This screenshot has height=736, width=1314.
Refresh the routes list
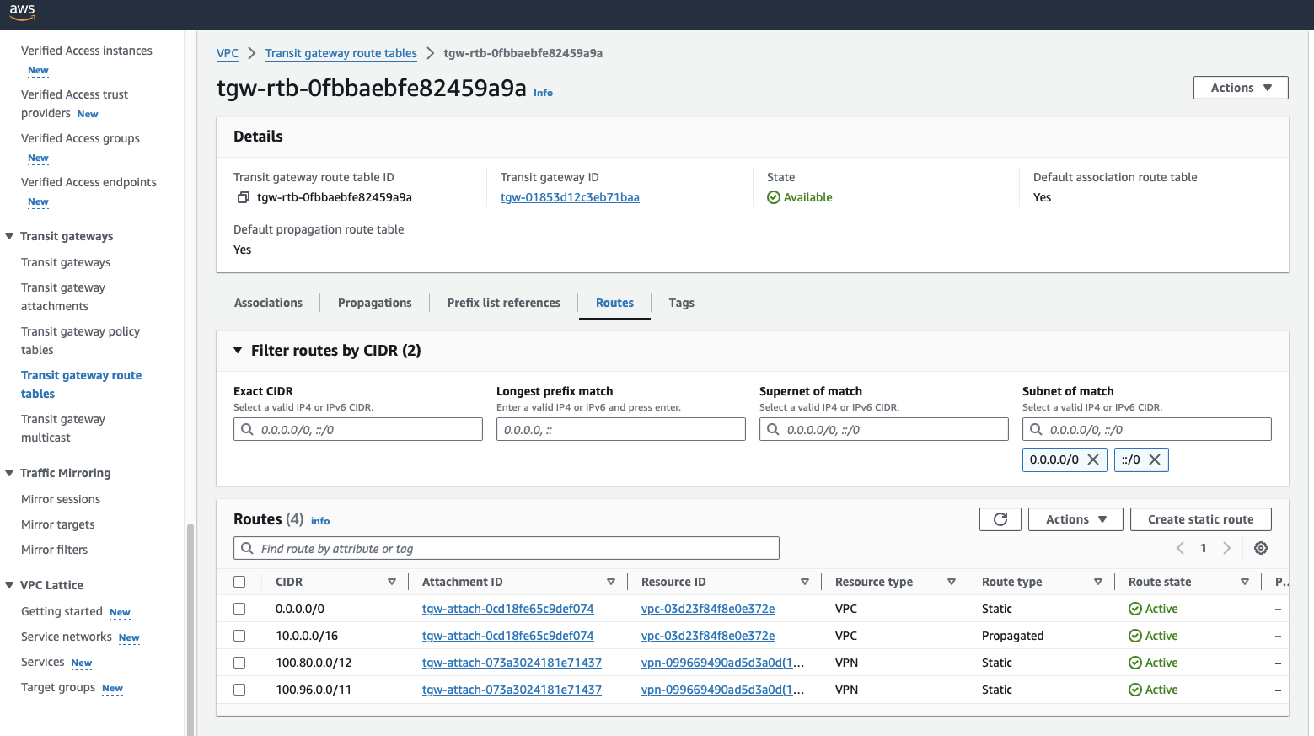[x=1000, y=519]
